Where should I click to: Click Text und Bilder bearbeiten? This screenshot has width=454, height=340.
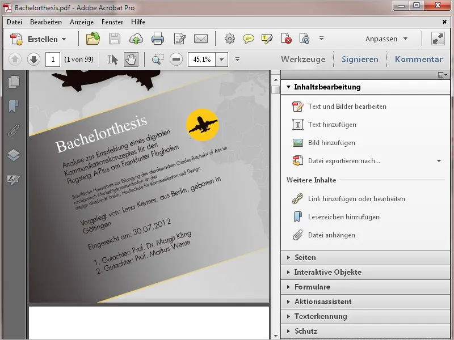[x=339, y=107]
